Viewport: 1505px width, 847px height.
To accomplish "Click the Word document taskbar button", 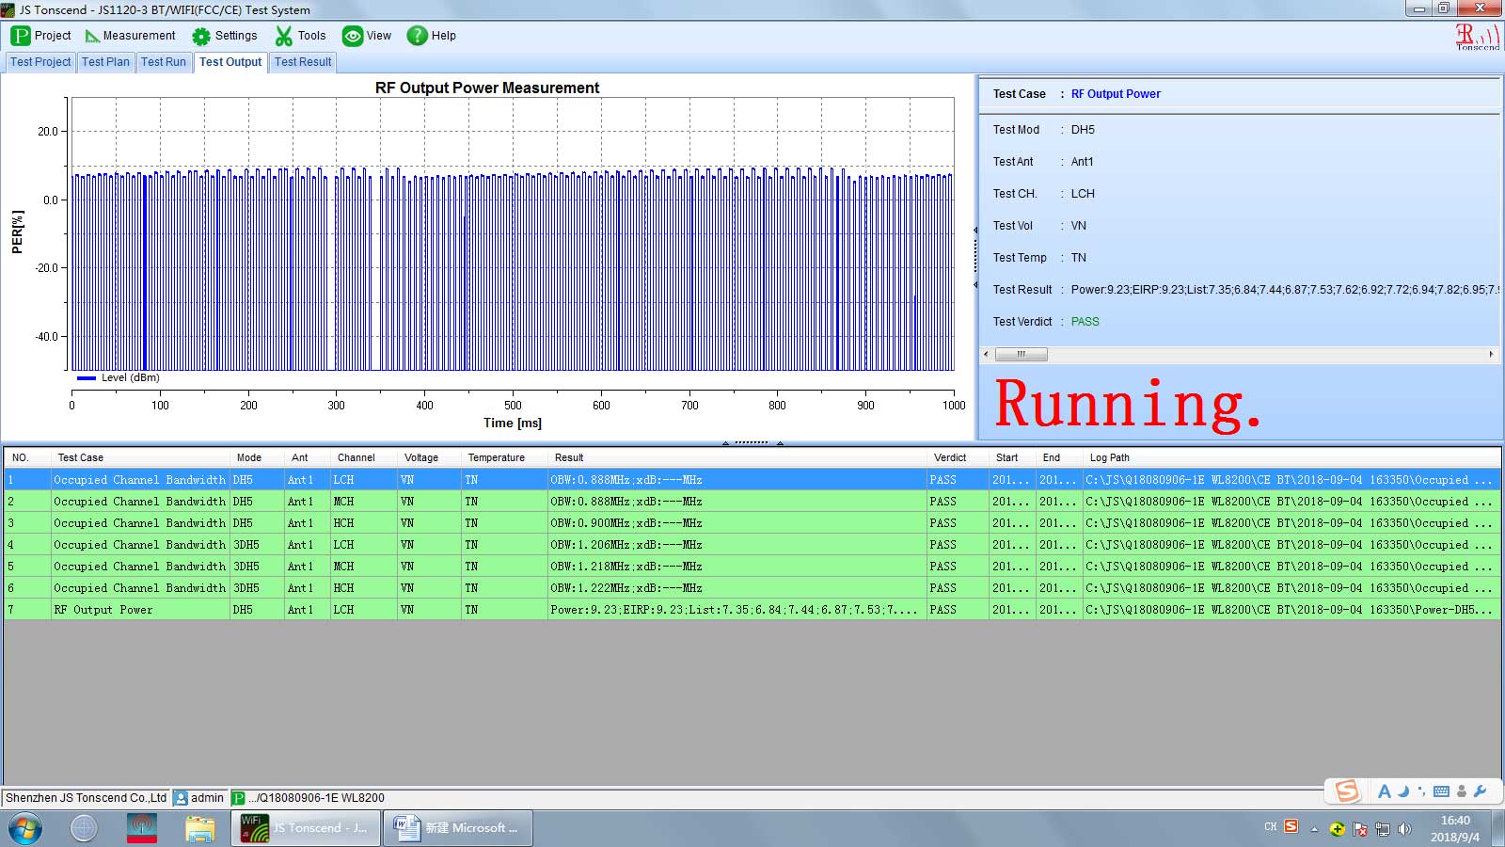I will point(458,828).
